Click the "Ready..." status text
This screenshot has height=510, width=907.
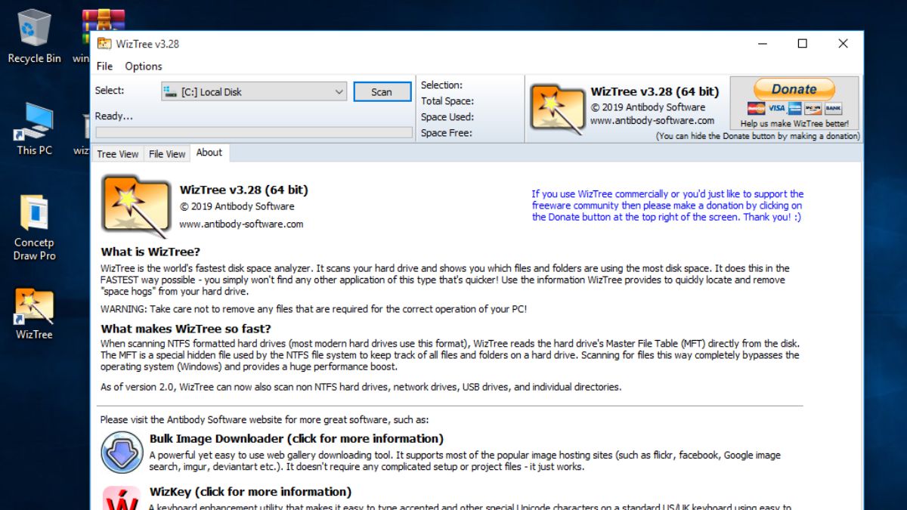(113, 116)
